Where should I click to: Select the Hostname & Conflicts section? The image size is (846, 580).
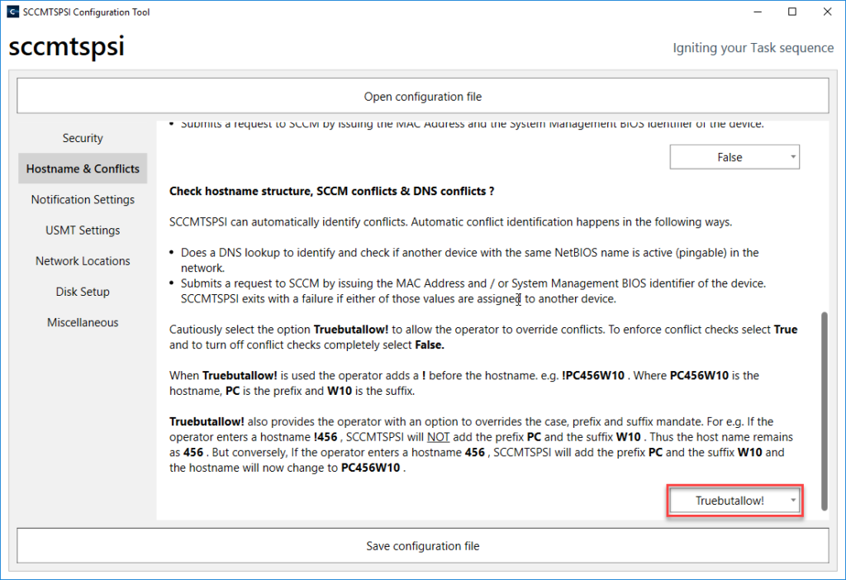coord(83,169)
